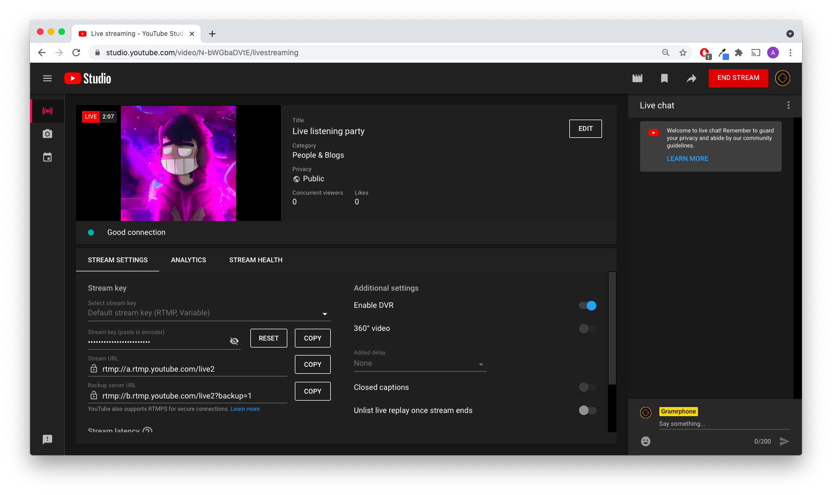Open the Webcam camera icon in sidebar

tap(48, 134)
